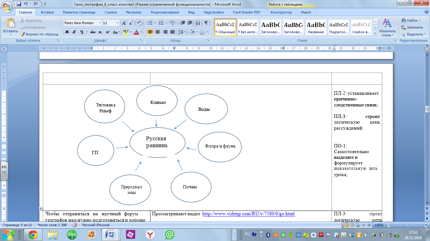The image size is (430, 241).
Task: Open the videxp.com video hyperlink
Action: click(248, 214)
